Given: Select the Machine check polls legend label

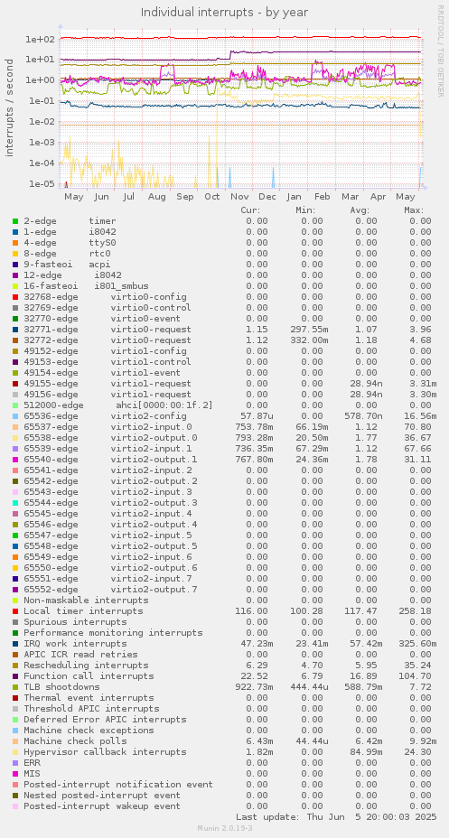Looking at the screenshot, I should (x=75, y=740).
